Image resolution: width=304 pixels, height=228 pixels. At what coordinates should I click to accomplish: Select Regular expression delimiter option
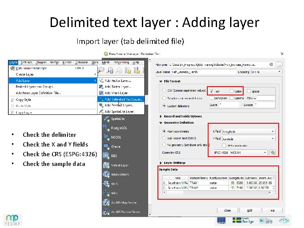coord(164,98)
